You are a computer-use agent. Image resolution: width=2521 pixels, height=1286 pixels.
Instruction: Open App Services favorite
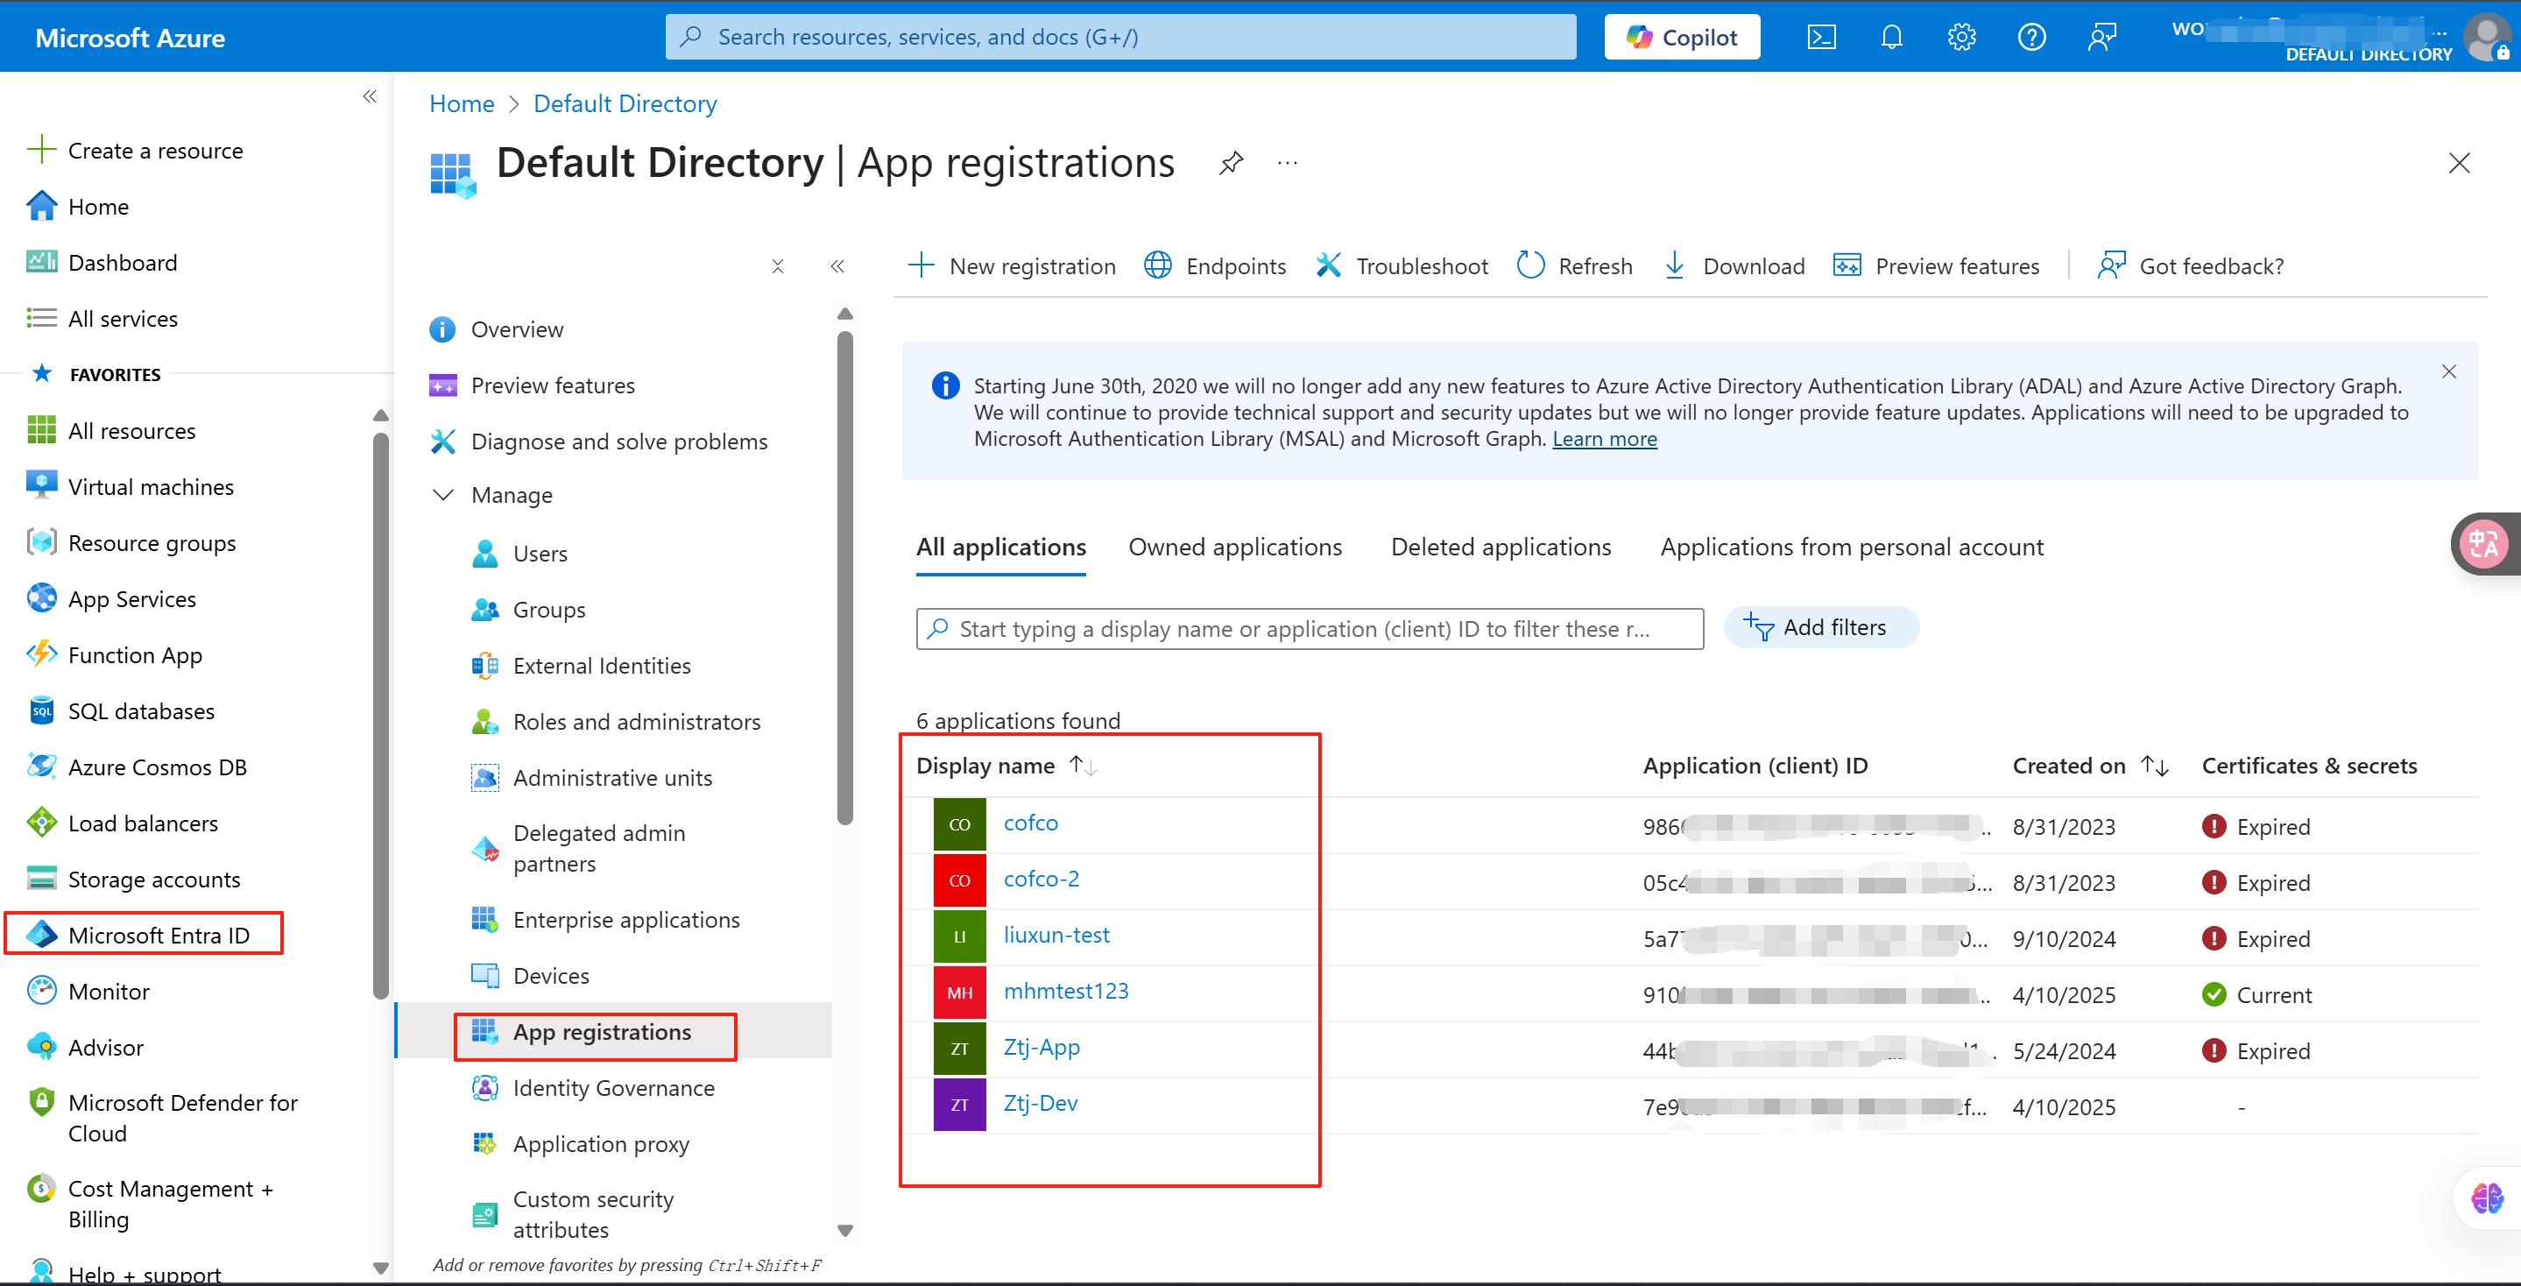click(x=111, y=599)
